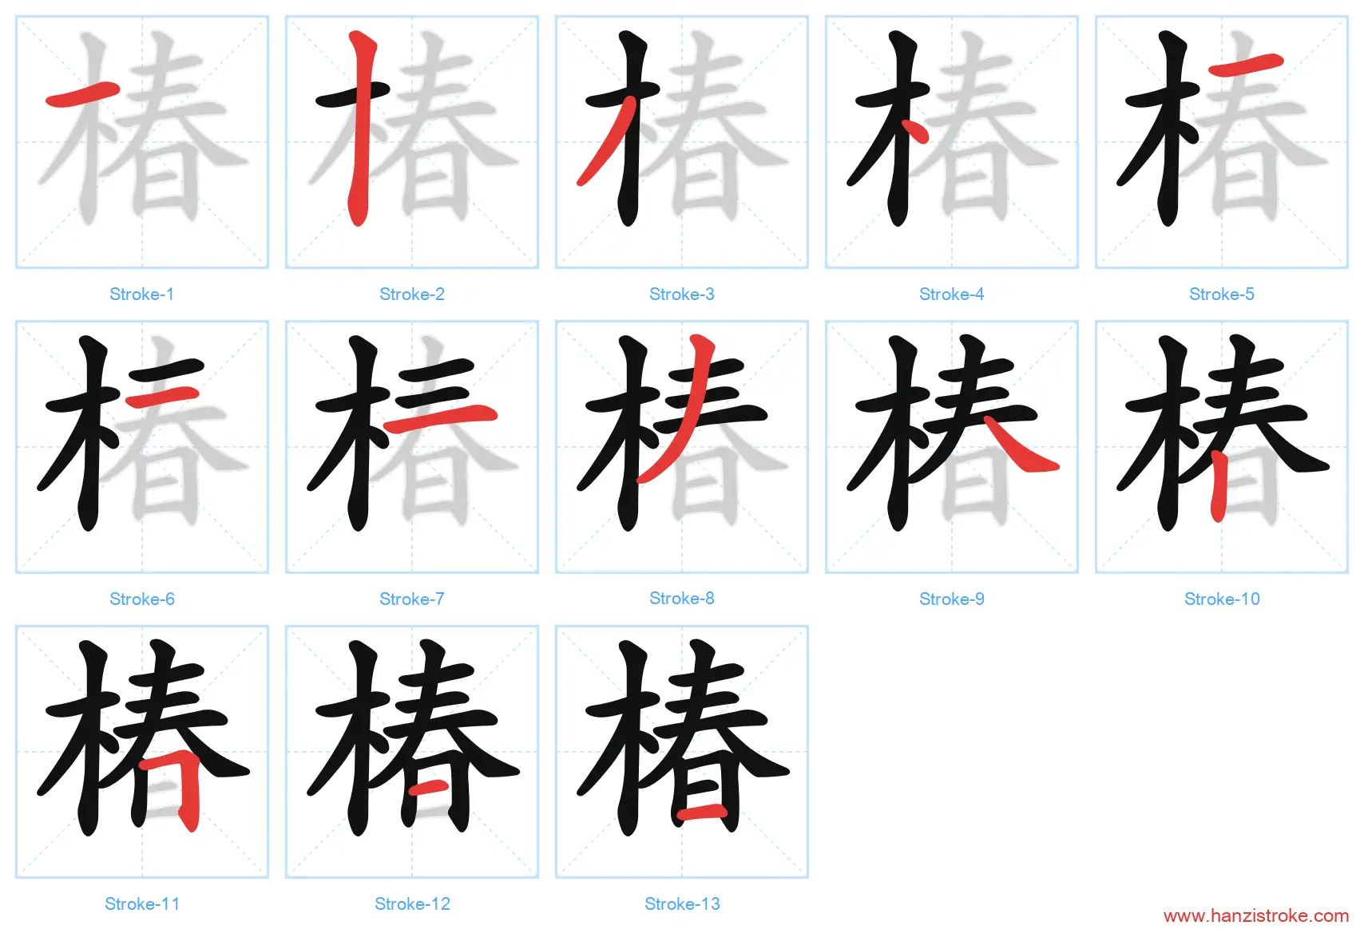The image size is (1364, 929).
Task: Open the Stroke-10 character tile
Action: pos(1222,447)
